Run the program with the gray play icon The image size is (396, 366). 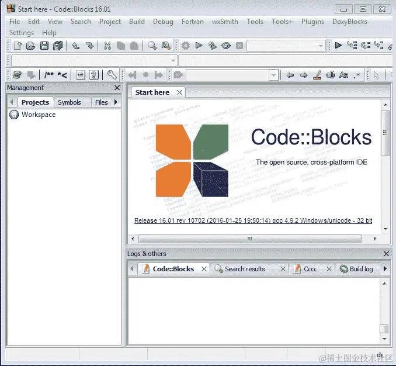[199, 46]
